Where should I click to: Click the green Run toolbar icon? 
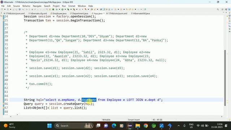[62, 9]
